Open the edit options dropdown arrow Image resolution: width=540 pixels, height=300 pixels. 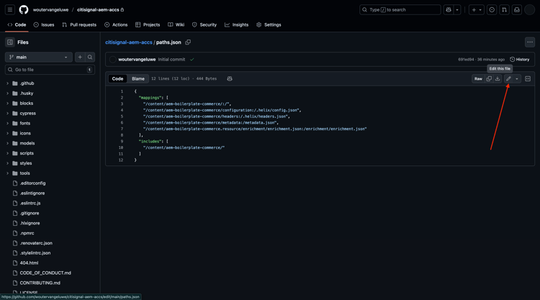516,79
